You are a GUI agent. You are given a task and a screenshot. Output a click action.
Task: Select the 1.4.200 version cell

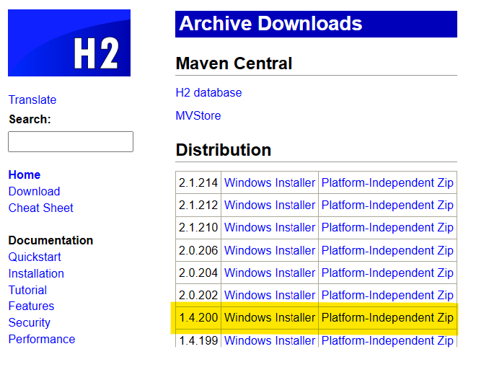(x=198, y=317)
